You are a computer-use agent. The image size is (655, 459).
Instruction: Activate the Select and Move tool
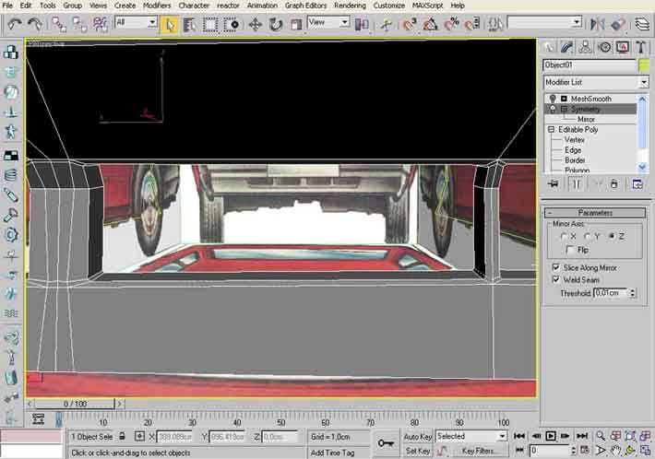256,24
